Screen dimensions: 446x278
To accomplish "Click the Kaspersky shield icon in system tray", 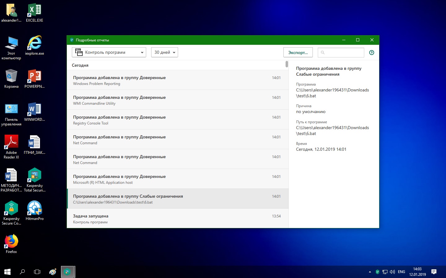I will 377,272.
